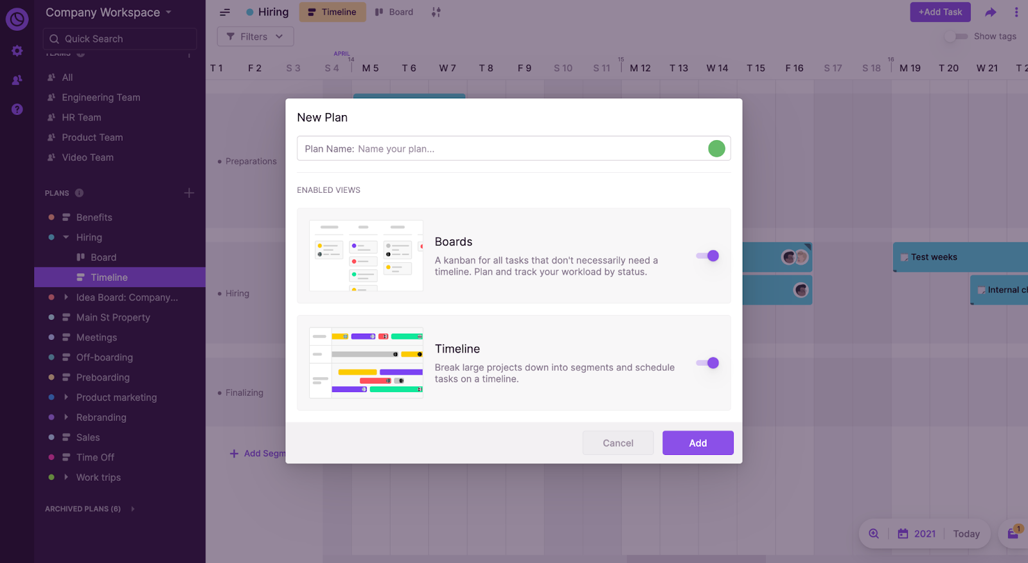Pick the green plan color swatch

point(716,148)
